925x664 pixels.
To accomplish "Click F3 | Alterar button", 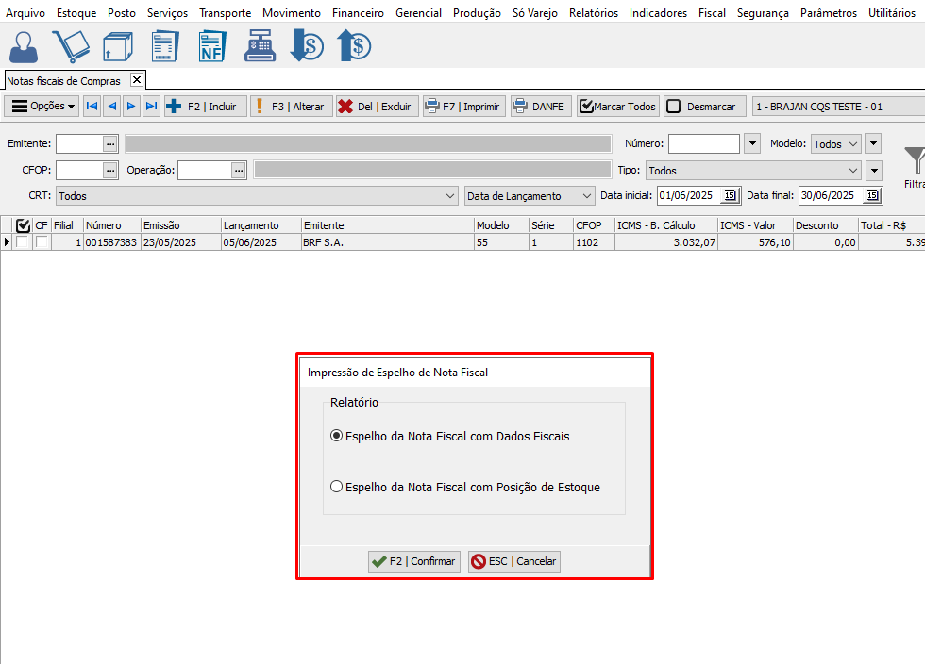I will (x=292, y=107).
